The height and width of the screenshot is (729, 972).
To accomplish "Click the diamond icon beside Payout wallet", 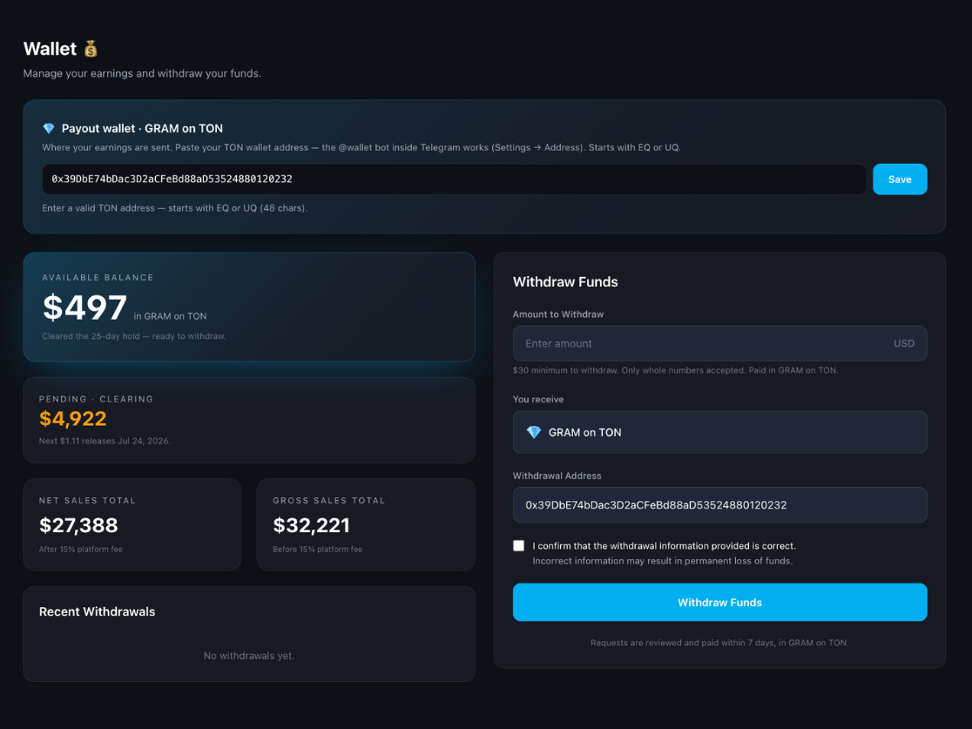I will (49, 128).
